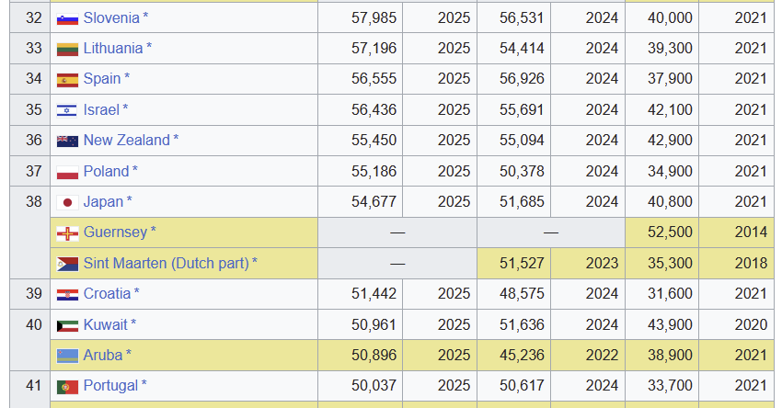Follow the New Zealand link
This screenshot has width=782, height=408.
pyautogui.click(x=126, y=141)
